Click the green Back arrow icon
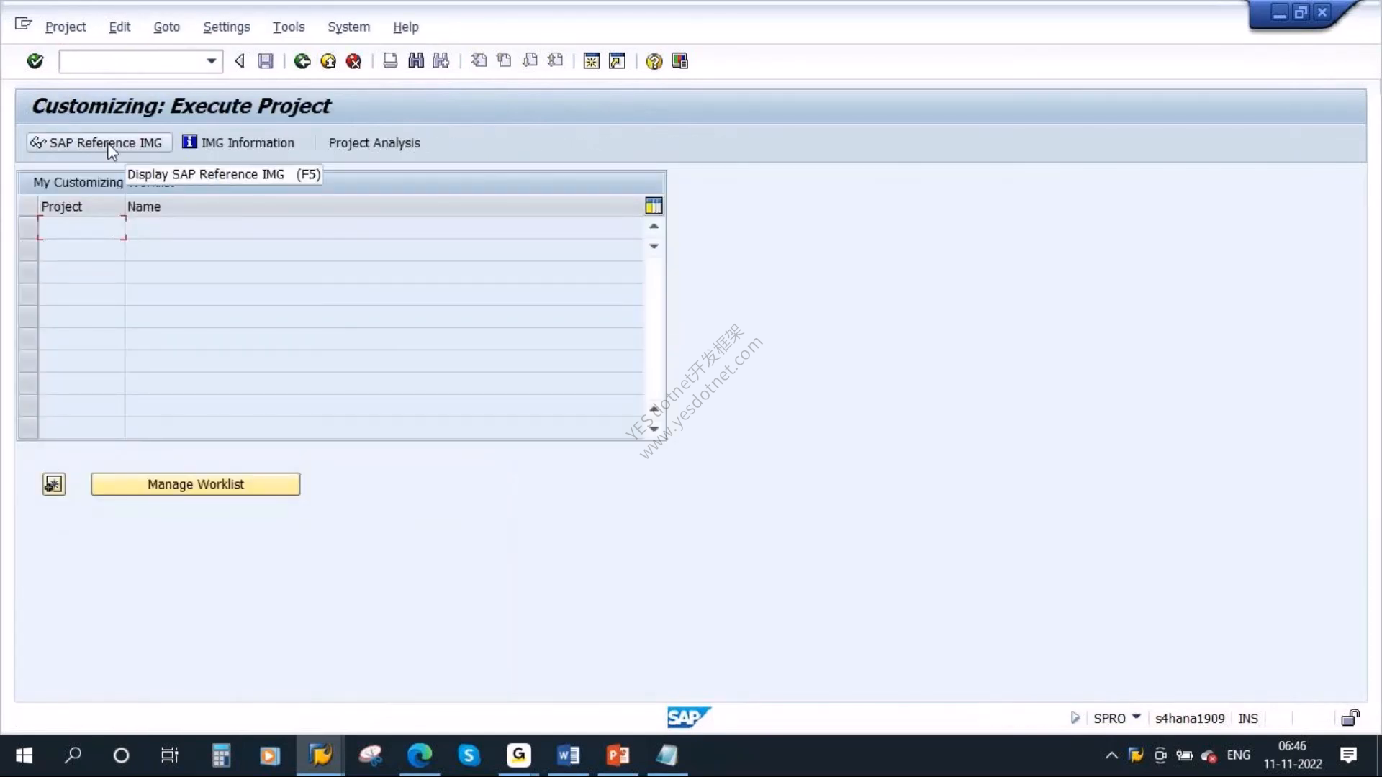 302,61
